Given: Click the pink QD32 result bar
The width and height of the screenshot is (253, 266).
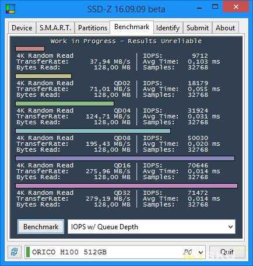Looking at the screenshot, I should [126, 186].
